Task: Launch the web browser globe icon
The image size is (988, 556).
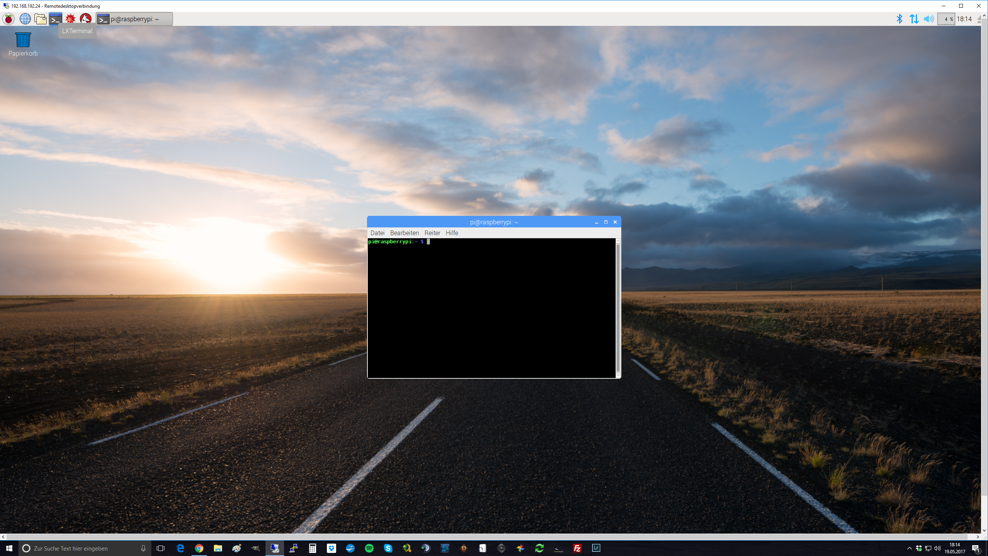Action: click(x=25, y=19)
